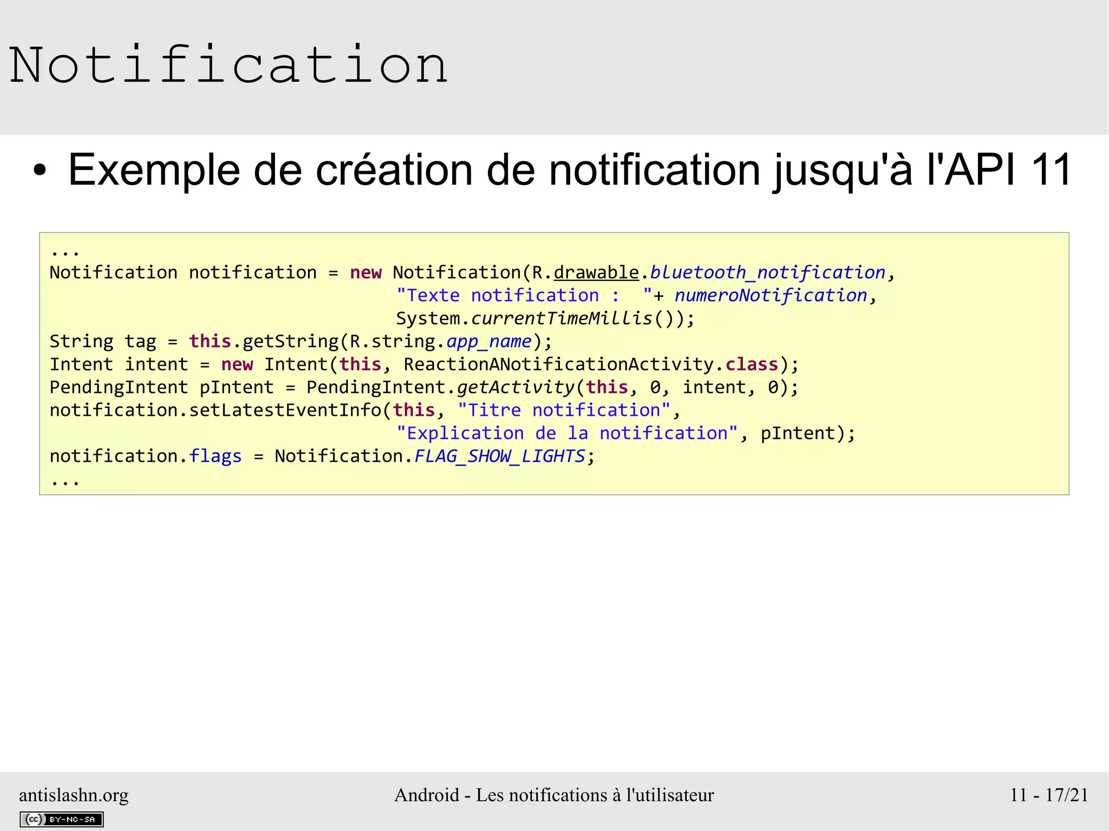Click the Creative Commons BY-NC-SA license badge
This screenshot has height=831, width=1109.
click(62, 819)
